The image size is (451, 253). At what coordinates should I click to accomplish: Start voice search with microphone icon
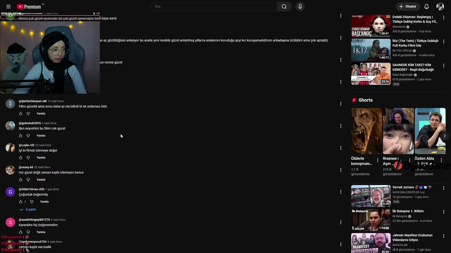pyautogui.click(x=300, y=7)
